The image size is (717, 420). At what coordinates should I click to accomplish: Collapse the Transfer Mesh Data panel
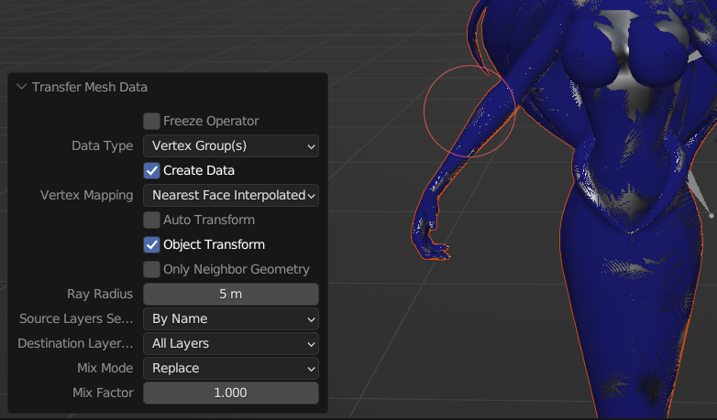click(21, 87)
